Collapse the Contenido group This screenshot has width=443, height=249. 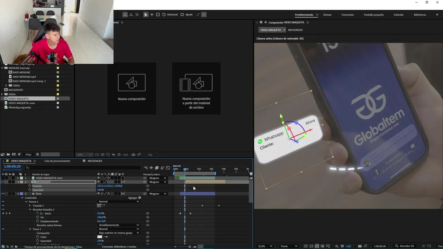pyautogui.click(x=22, y=198)
